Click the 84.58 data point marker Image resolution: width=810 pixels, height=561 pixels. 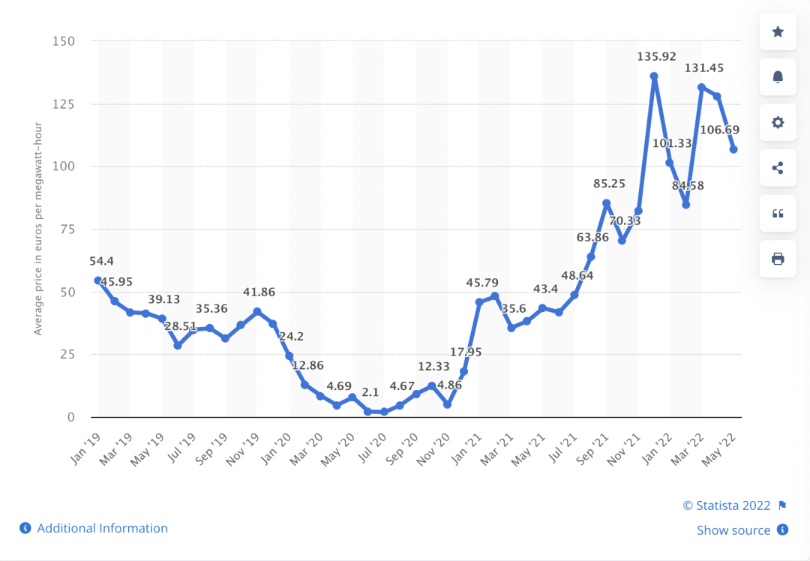pos(685,205)
